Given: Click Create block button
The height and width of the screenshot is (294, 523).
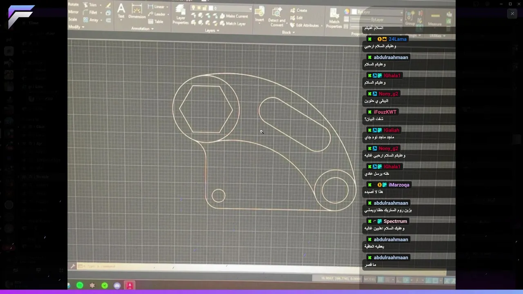Looking at the screenshot, I should pyautogui.click(x=299, y=11).
